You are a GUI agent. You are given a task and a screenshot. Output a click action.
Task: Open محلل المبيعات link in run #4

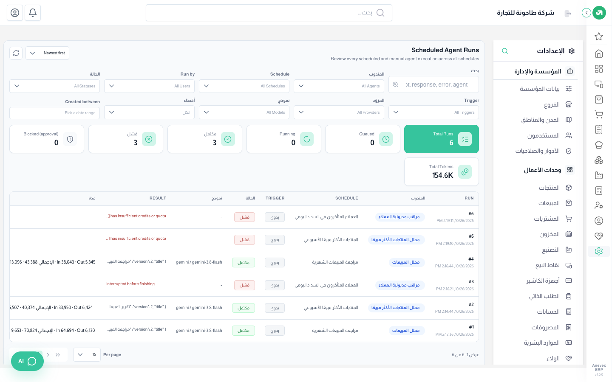[x=406, y=262]
